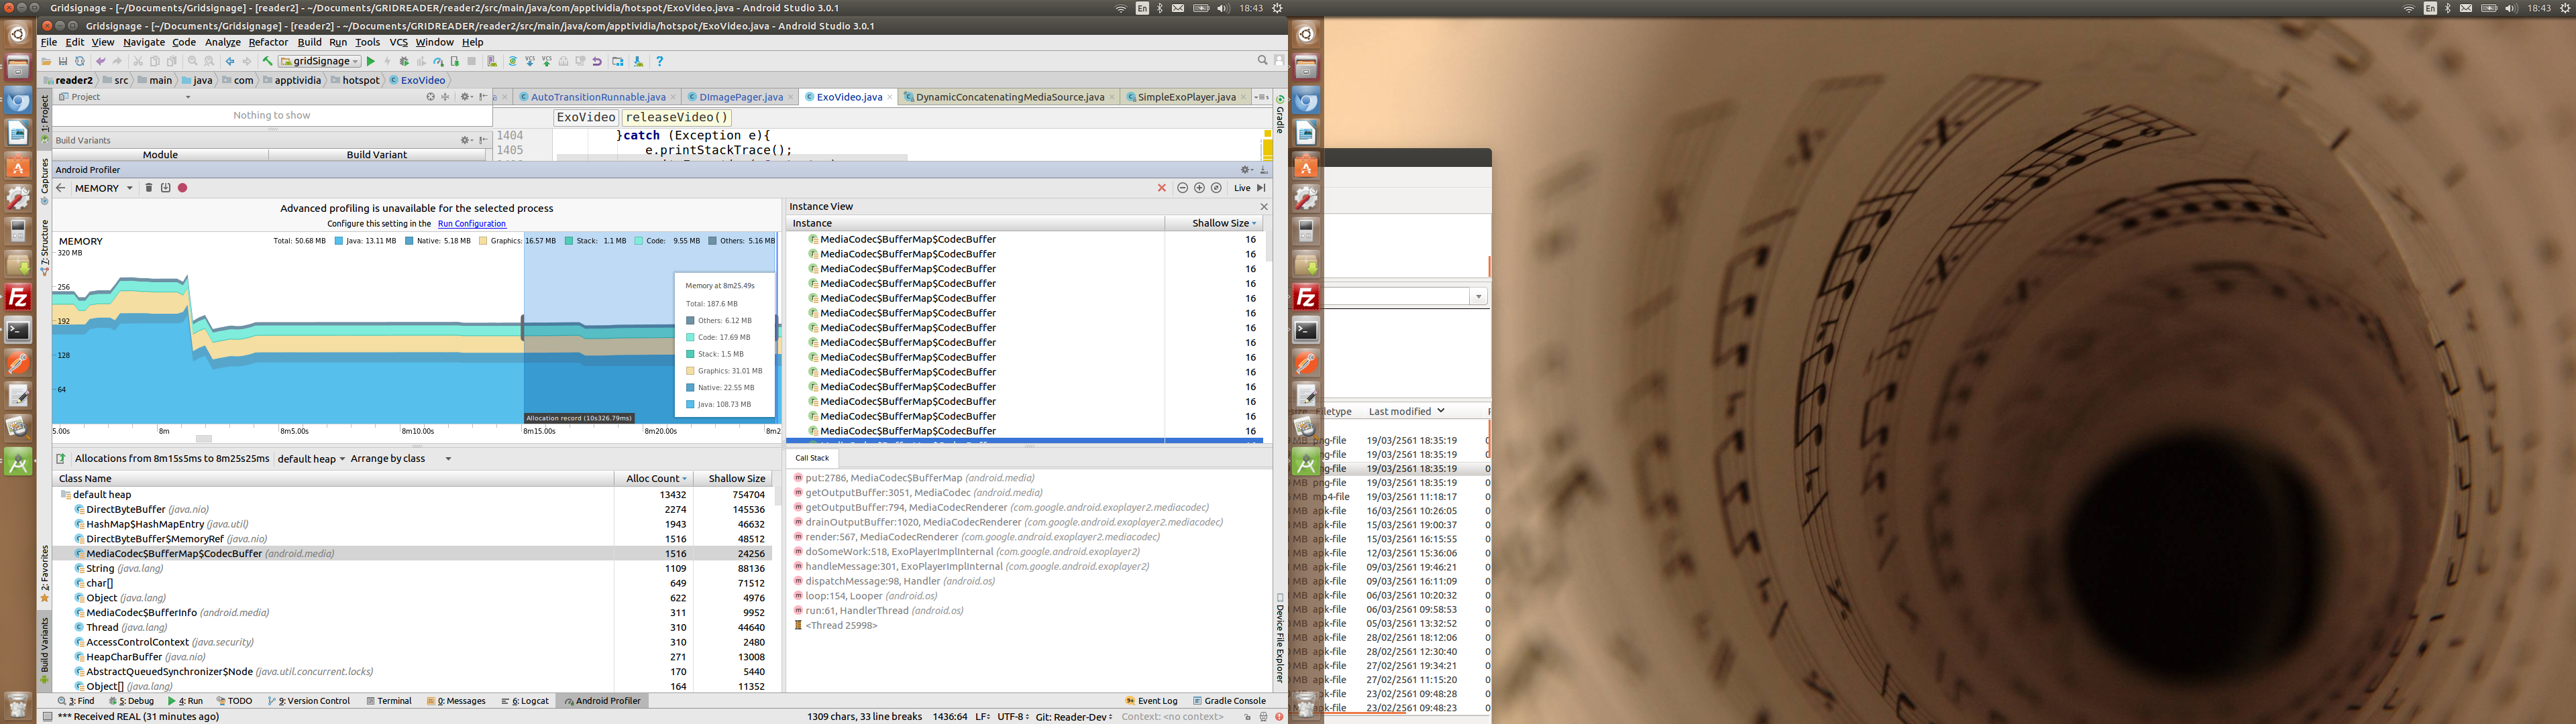This screenshot has width=2576, height=724.
Task: Open the default heap dropdown in Allocations
Action: (310, 458)
